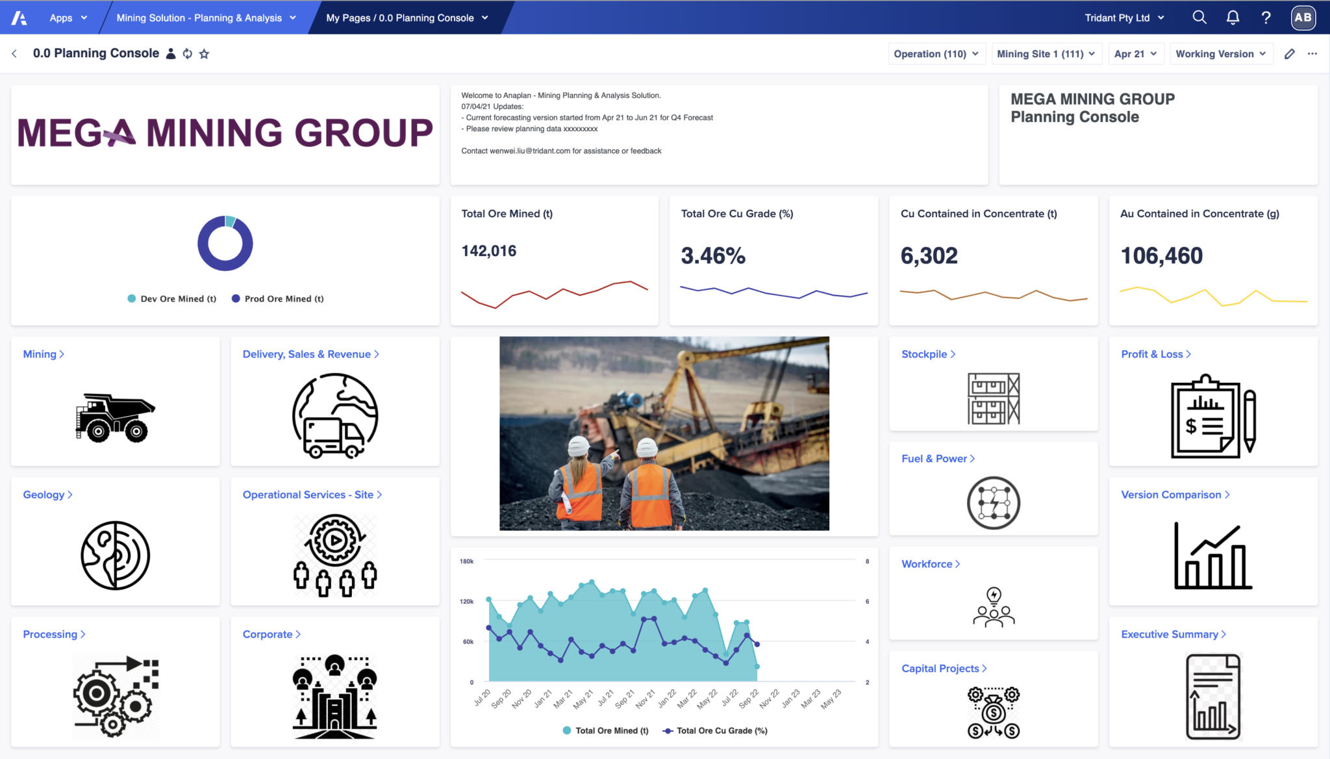Toggle Total Ore Mined series in chart legend
The image size is (1330, 759).
pyautogui.click(x=604, y=730)
